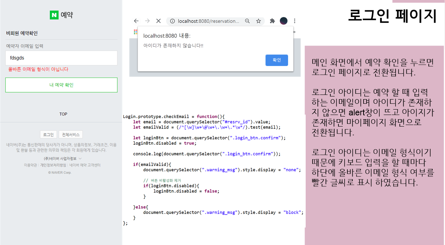Click the browser back arrow
The width and height of the screenshot is (445, 245).
click(x=136, y=21)
